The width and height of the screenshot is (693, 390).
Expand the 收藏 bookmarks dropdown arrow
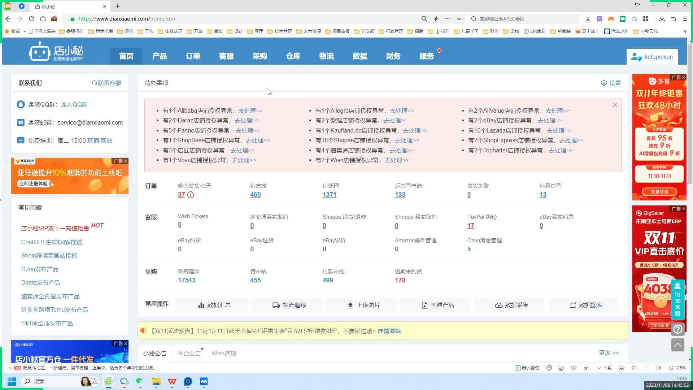25,31
